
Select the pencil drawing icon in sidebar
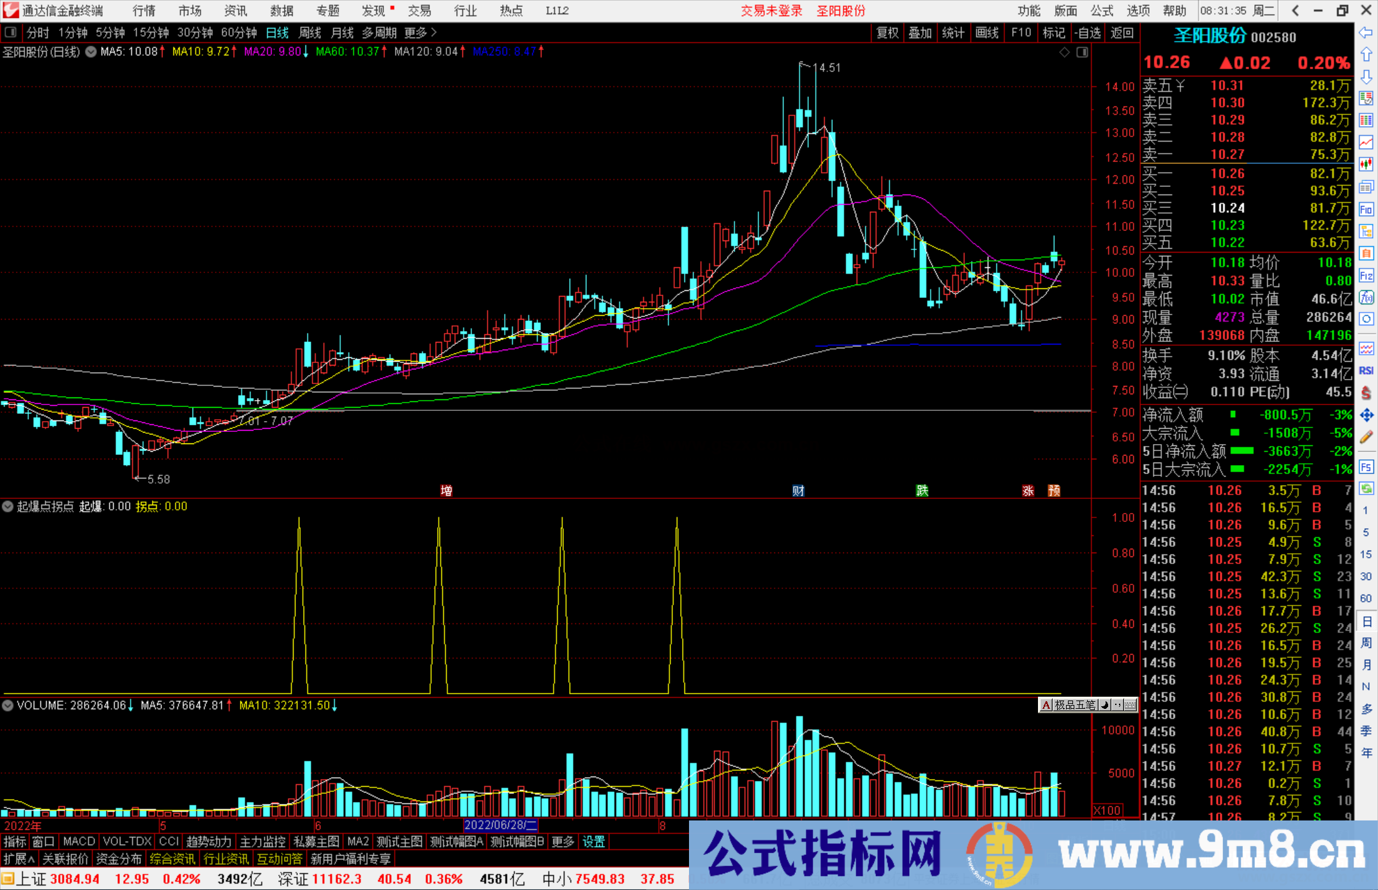(1366, 437)
